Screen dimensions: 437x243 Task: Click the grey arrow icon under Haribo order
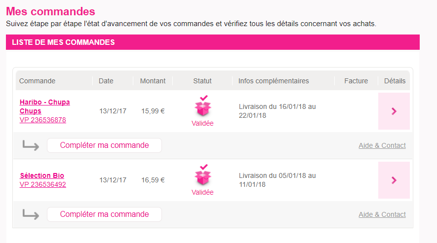click(31, 145)
